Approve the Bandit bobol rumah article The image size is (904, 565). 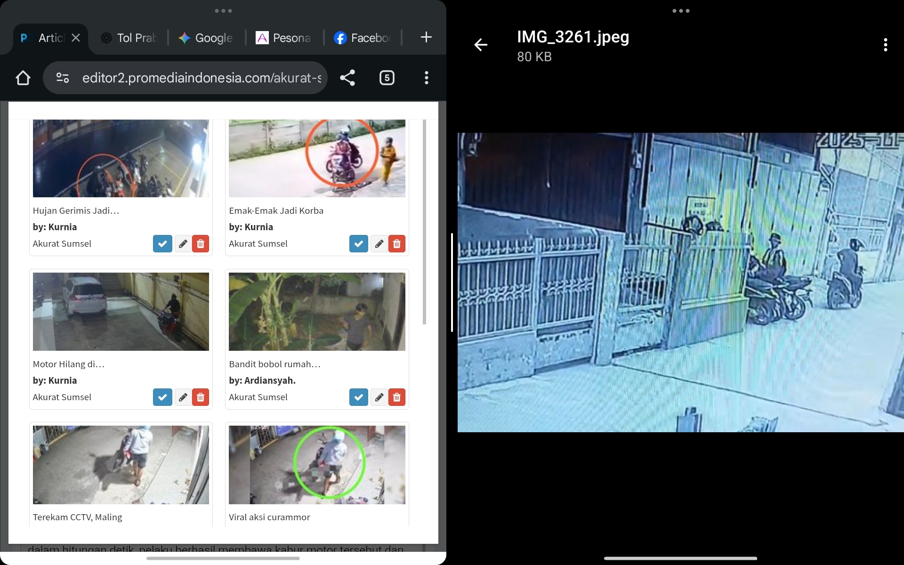coord(359,397)
